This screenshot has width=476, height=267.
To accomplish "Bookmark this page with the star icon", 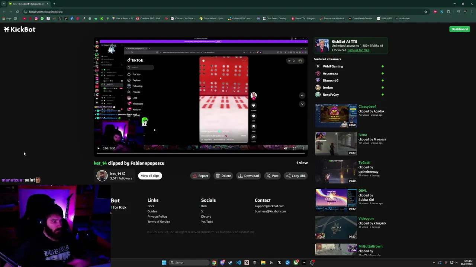I will click(x=426, y=11).
